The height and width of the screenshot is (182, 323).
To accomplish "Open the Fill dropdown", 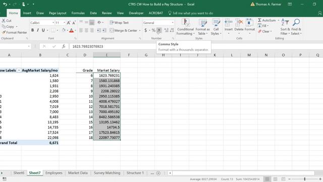I will point(263,26).
